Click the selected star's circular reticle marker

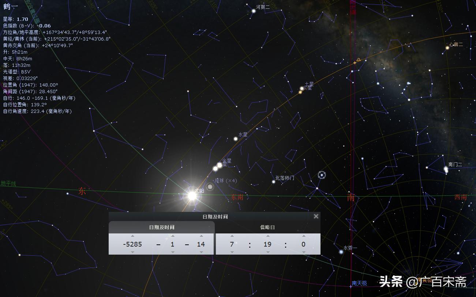click(322, 175)
